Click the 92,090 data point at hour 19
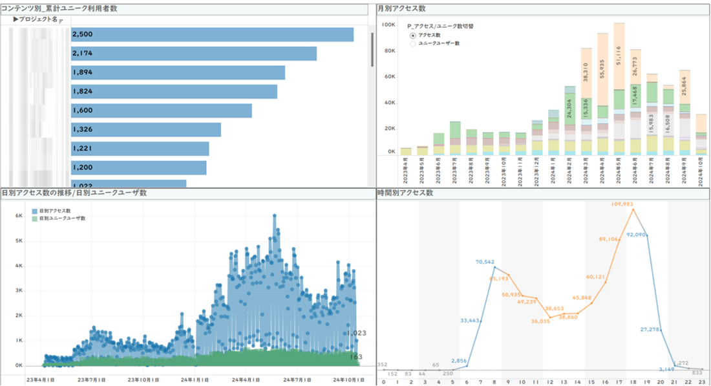This screenshot has width=711, height=386. (x=648, y=235)
